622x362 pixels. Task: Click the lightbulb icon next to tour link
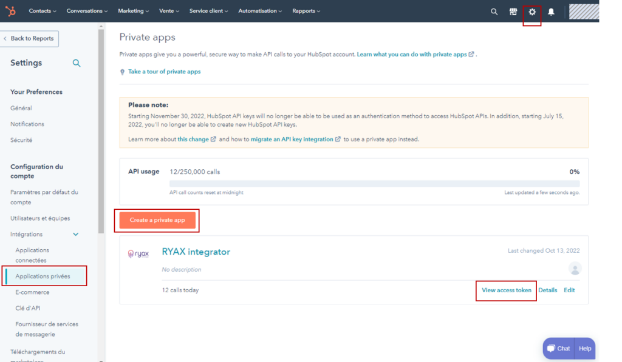click(121, 71)
